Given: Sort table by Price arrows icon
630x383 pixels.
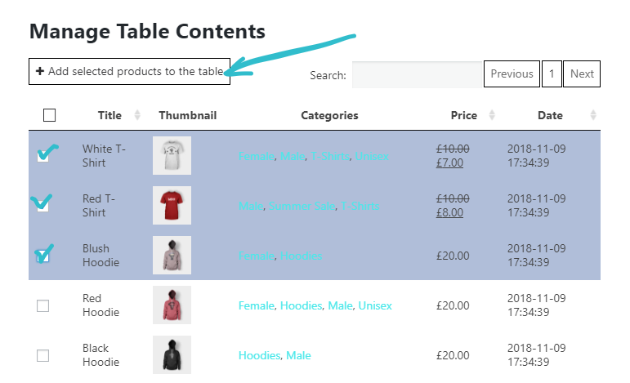Looking at the screenshot, I should pos(492,115).
